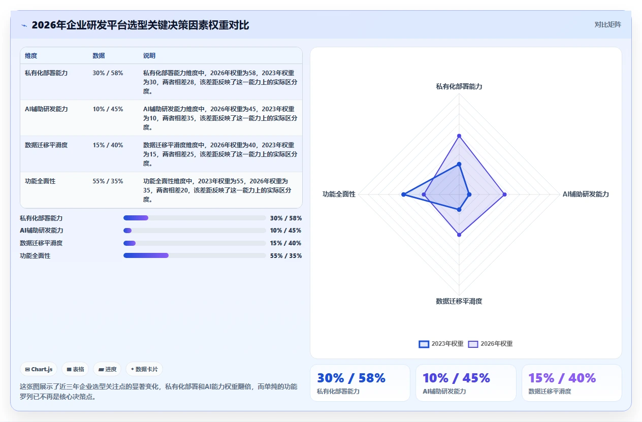Click the description text for 功能全面性 row

pyautogui.click(x=217, y=190)
